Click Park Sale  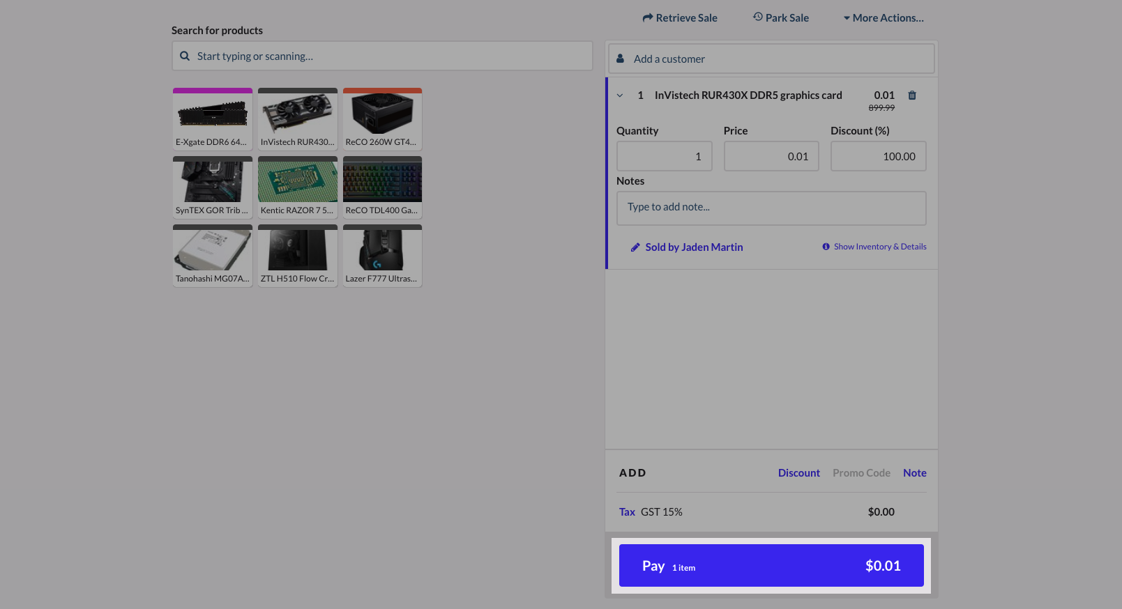(781, 18)
